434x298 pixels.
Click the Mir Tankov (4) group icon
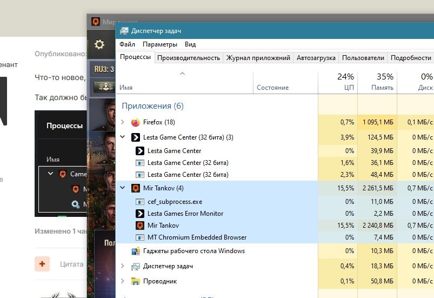click(x=135, y=188)
